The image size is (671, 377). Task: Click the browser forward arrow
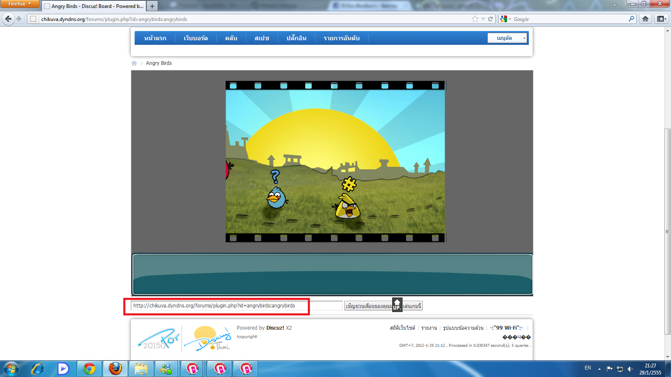pyautogui.click(x=19, y=19)
